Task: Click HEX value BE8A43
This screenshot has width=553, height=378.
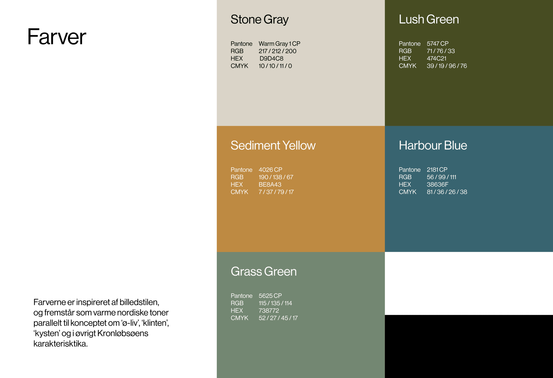Action: (270, 185)
